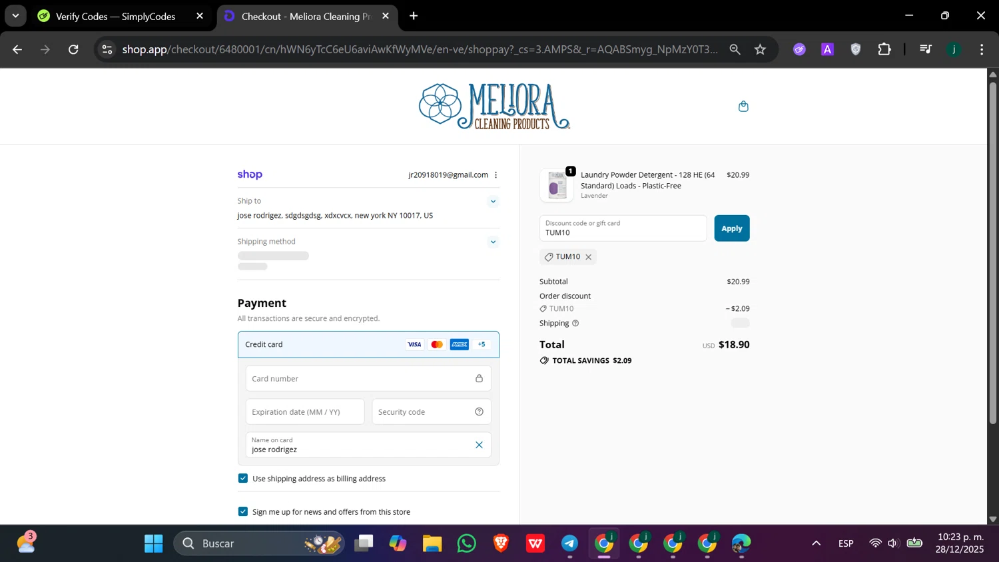The height and width of the screenshot is (562, 999).
Task: Open the tab search dropdown
Action: point(15,16)
